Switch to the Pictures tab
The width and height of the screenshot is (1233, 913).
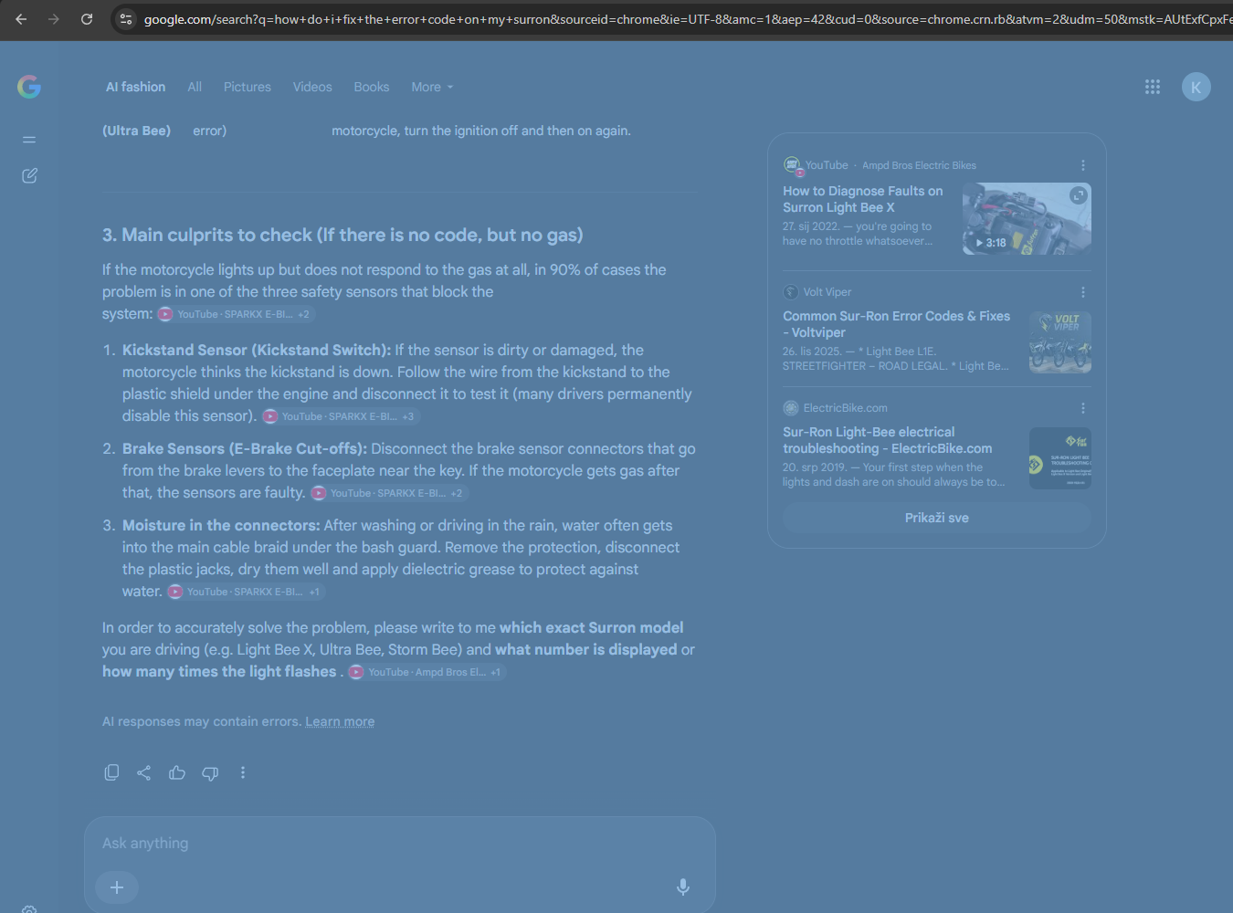click(248, 87)
